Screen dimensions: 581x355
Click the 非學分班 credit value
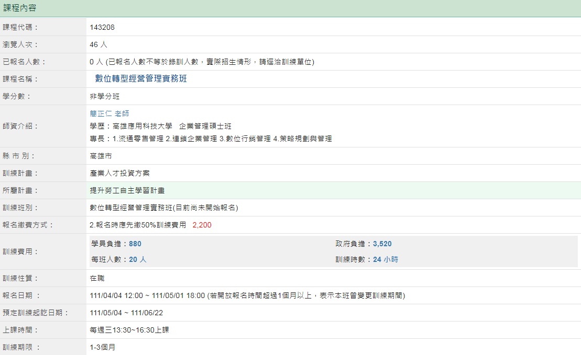105,97
